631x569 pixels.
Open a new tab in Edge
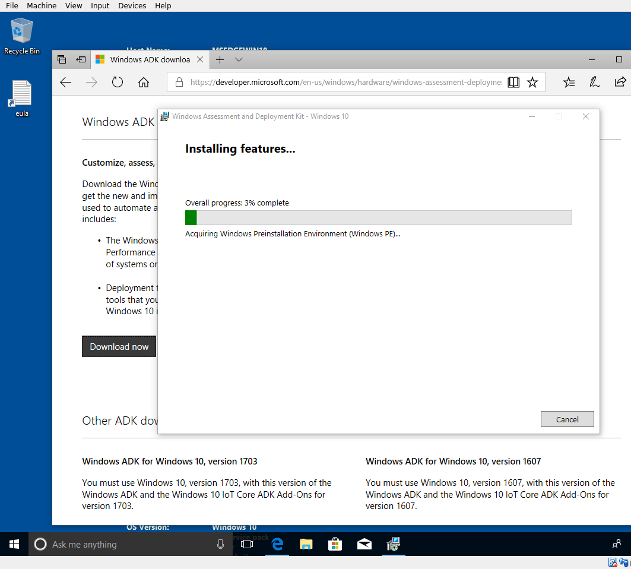click(220, 59)
